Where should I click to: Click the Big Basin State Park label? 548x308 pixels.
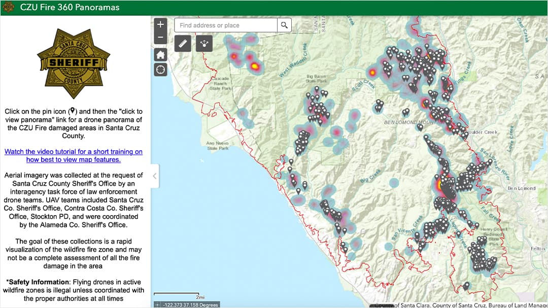click(316, 78)
